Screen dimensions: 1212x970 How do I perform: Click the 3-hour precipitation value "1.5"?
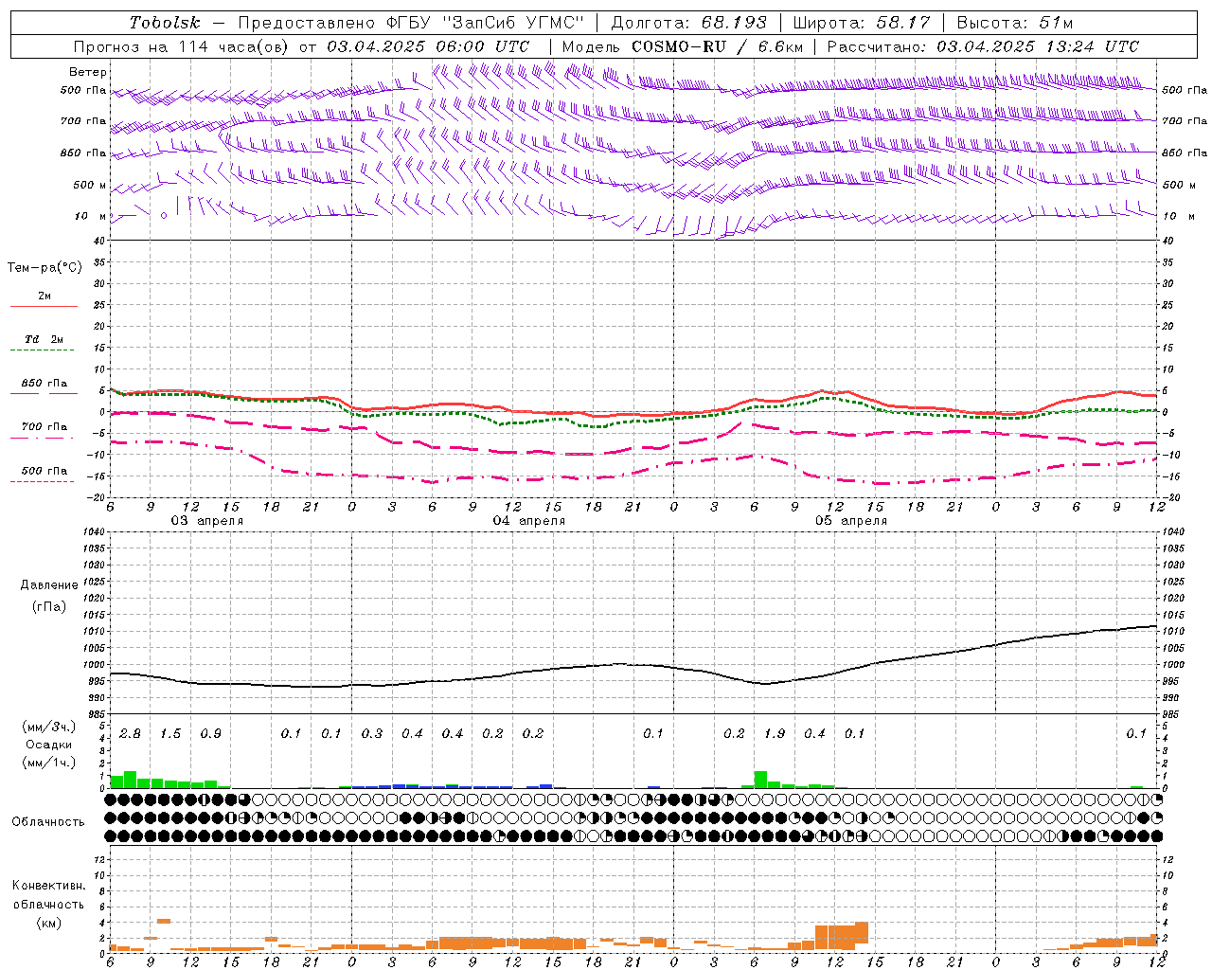[170, 734]
